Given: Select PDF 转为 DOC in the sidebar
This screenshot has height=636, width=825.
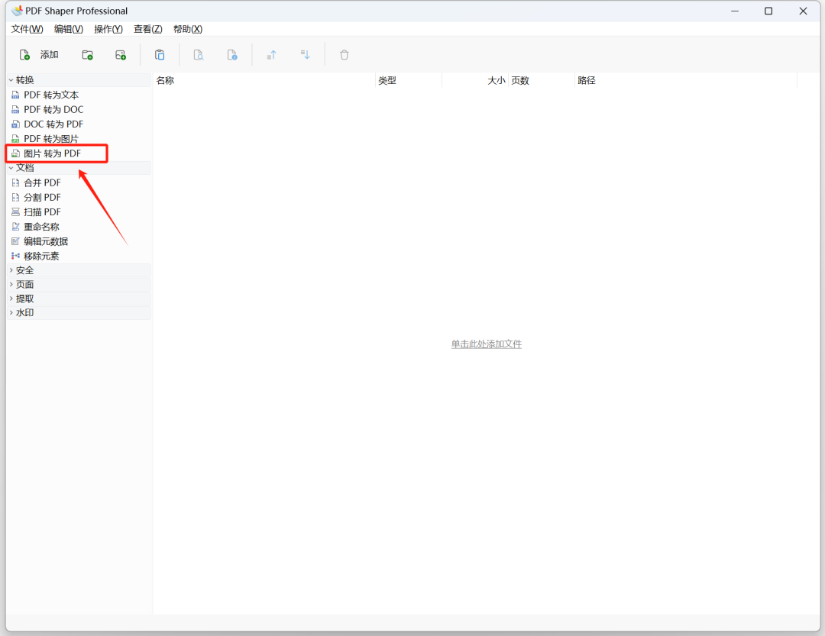Looking at the screenshot, I should 53,110.
